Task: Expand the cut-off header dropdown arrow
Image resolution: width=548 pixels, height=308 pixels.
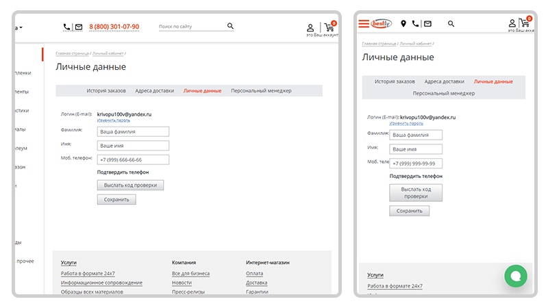Action: point(21,27)
